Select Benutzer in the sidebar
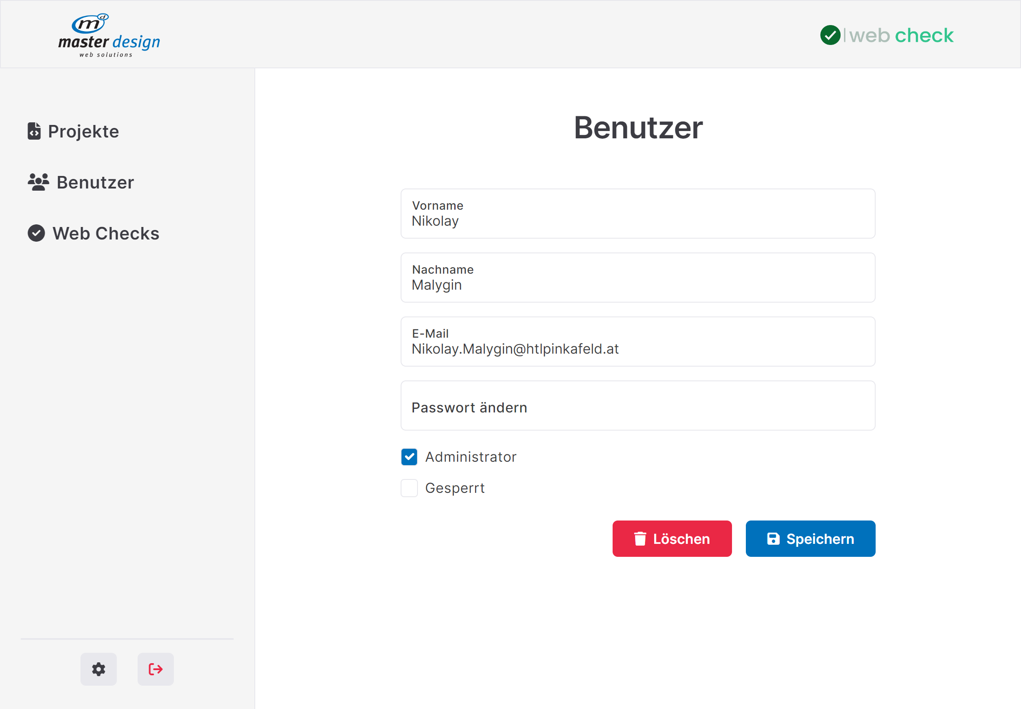1021x709 pixels. [95, 182]
